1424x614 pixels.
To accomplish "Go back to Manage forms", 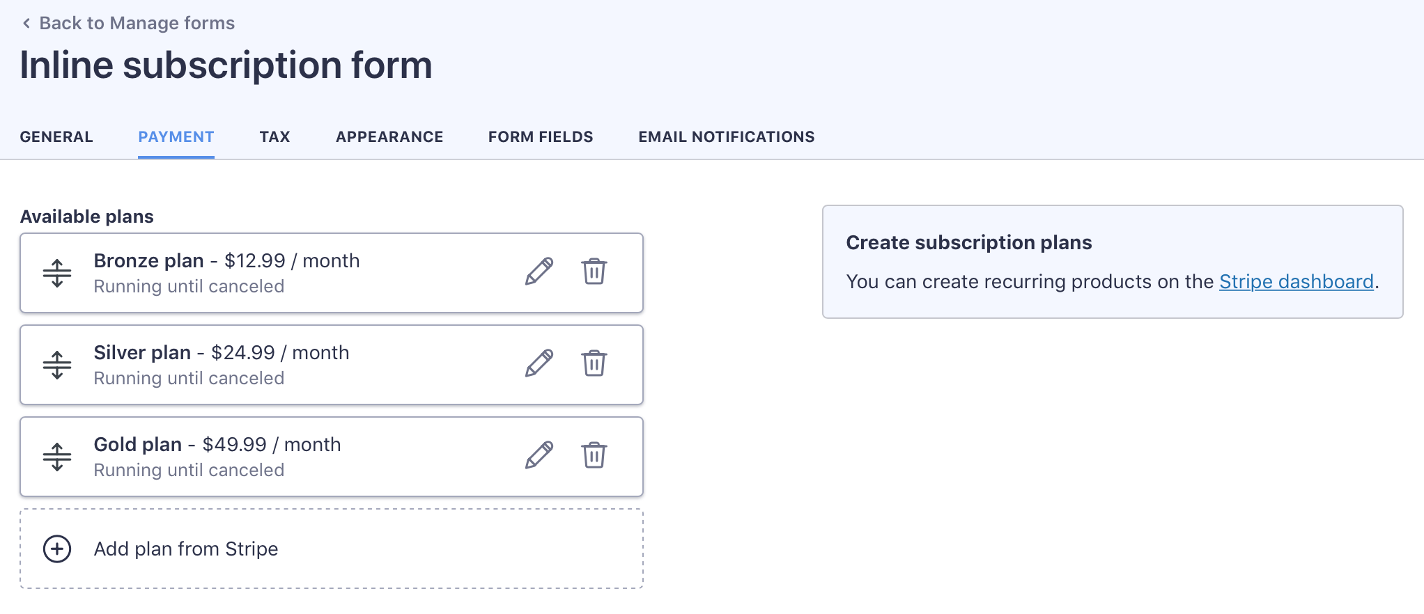I will coord(137,24).
